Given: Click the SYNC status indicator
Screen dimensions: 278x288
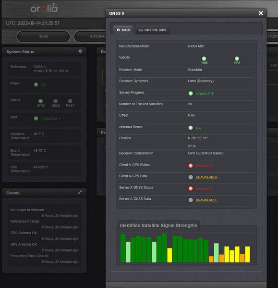Looking at the screenshot, I should (41, 101).
